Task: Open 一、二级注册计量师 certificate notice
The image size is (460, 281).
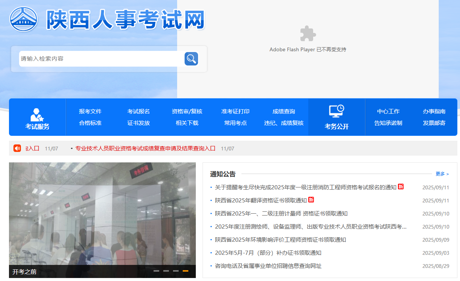Action: (x=281, y=214)
